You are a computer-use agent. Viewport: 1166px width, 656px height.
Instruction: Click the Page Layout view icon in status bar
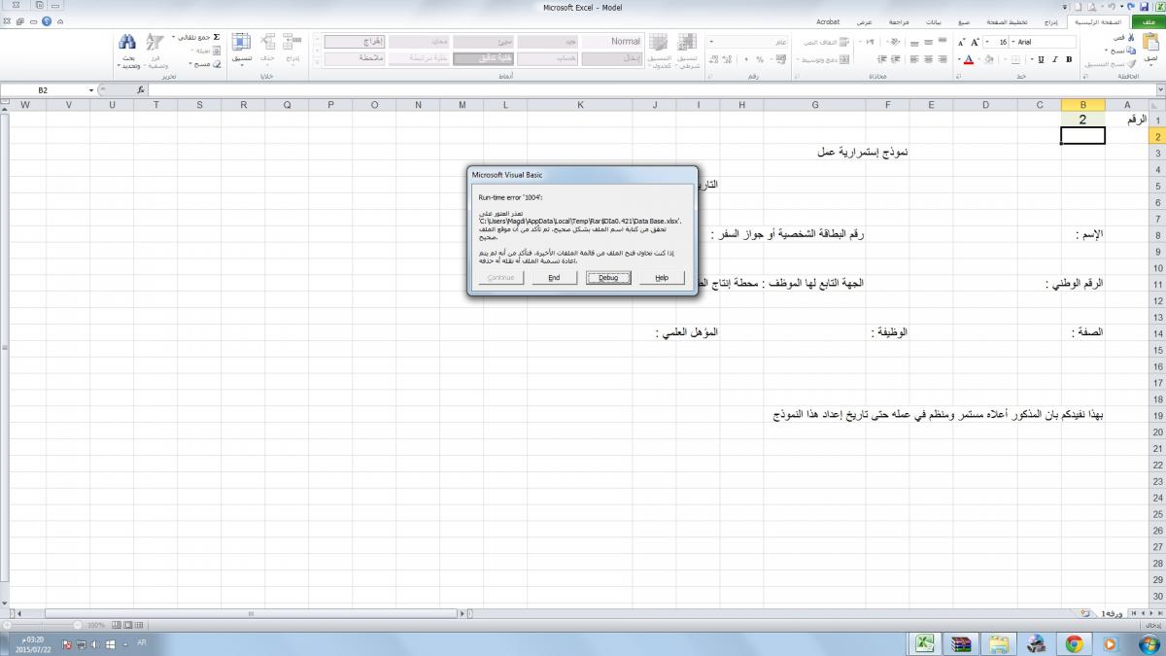click(x=127, y=625)
